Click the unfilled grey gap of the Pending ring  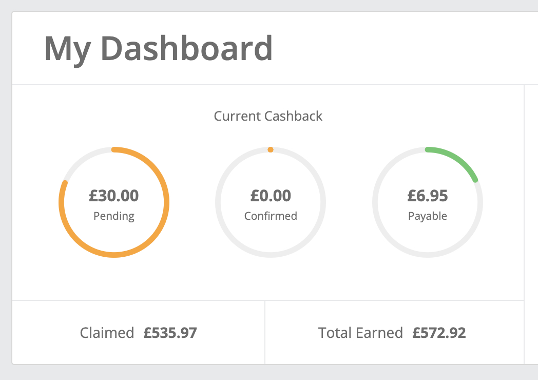[x=82, y=159]
